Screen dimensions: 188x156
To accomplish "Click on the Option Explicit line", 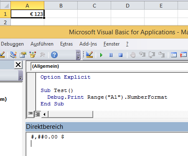I will click(x=66, y=77).
